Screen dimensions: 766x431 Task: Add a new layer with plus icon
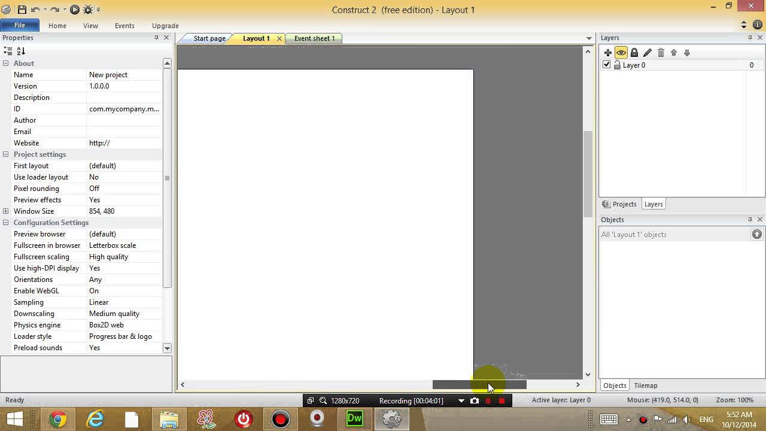608,53
